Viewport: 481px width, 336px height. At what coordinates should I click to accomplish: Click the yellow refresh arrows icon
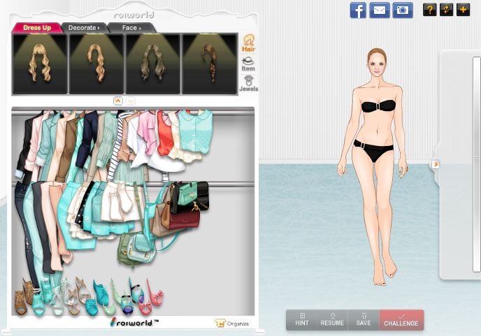446,10
